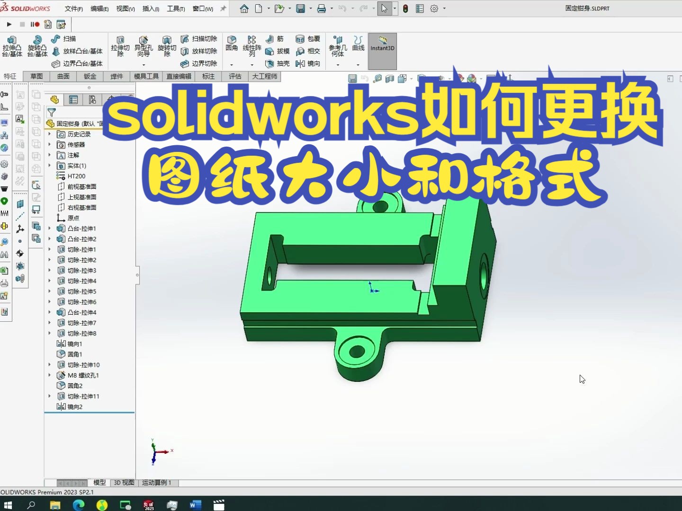Open the 视图(V) menu
The width and height of the screenshot is (682, 511).
point(126,9)
